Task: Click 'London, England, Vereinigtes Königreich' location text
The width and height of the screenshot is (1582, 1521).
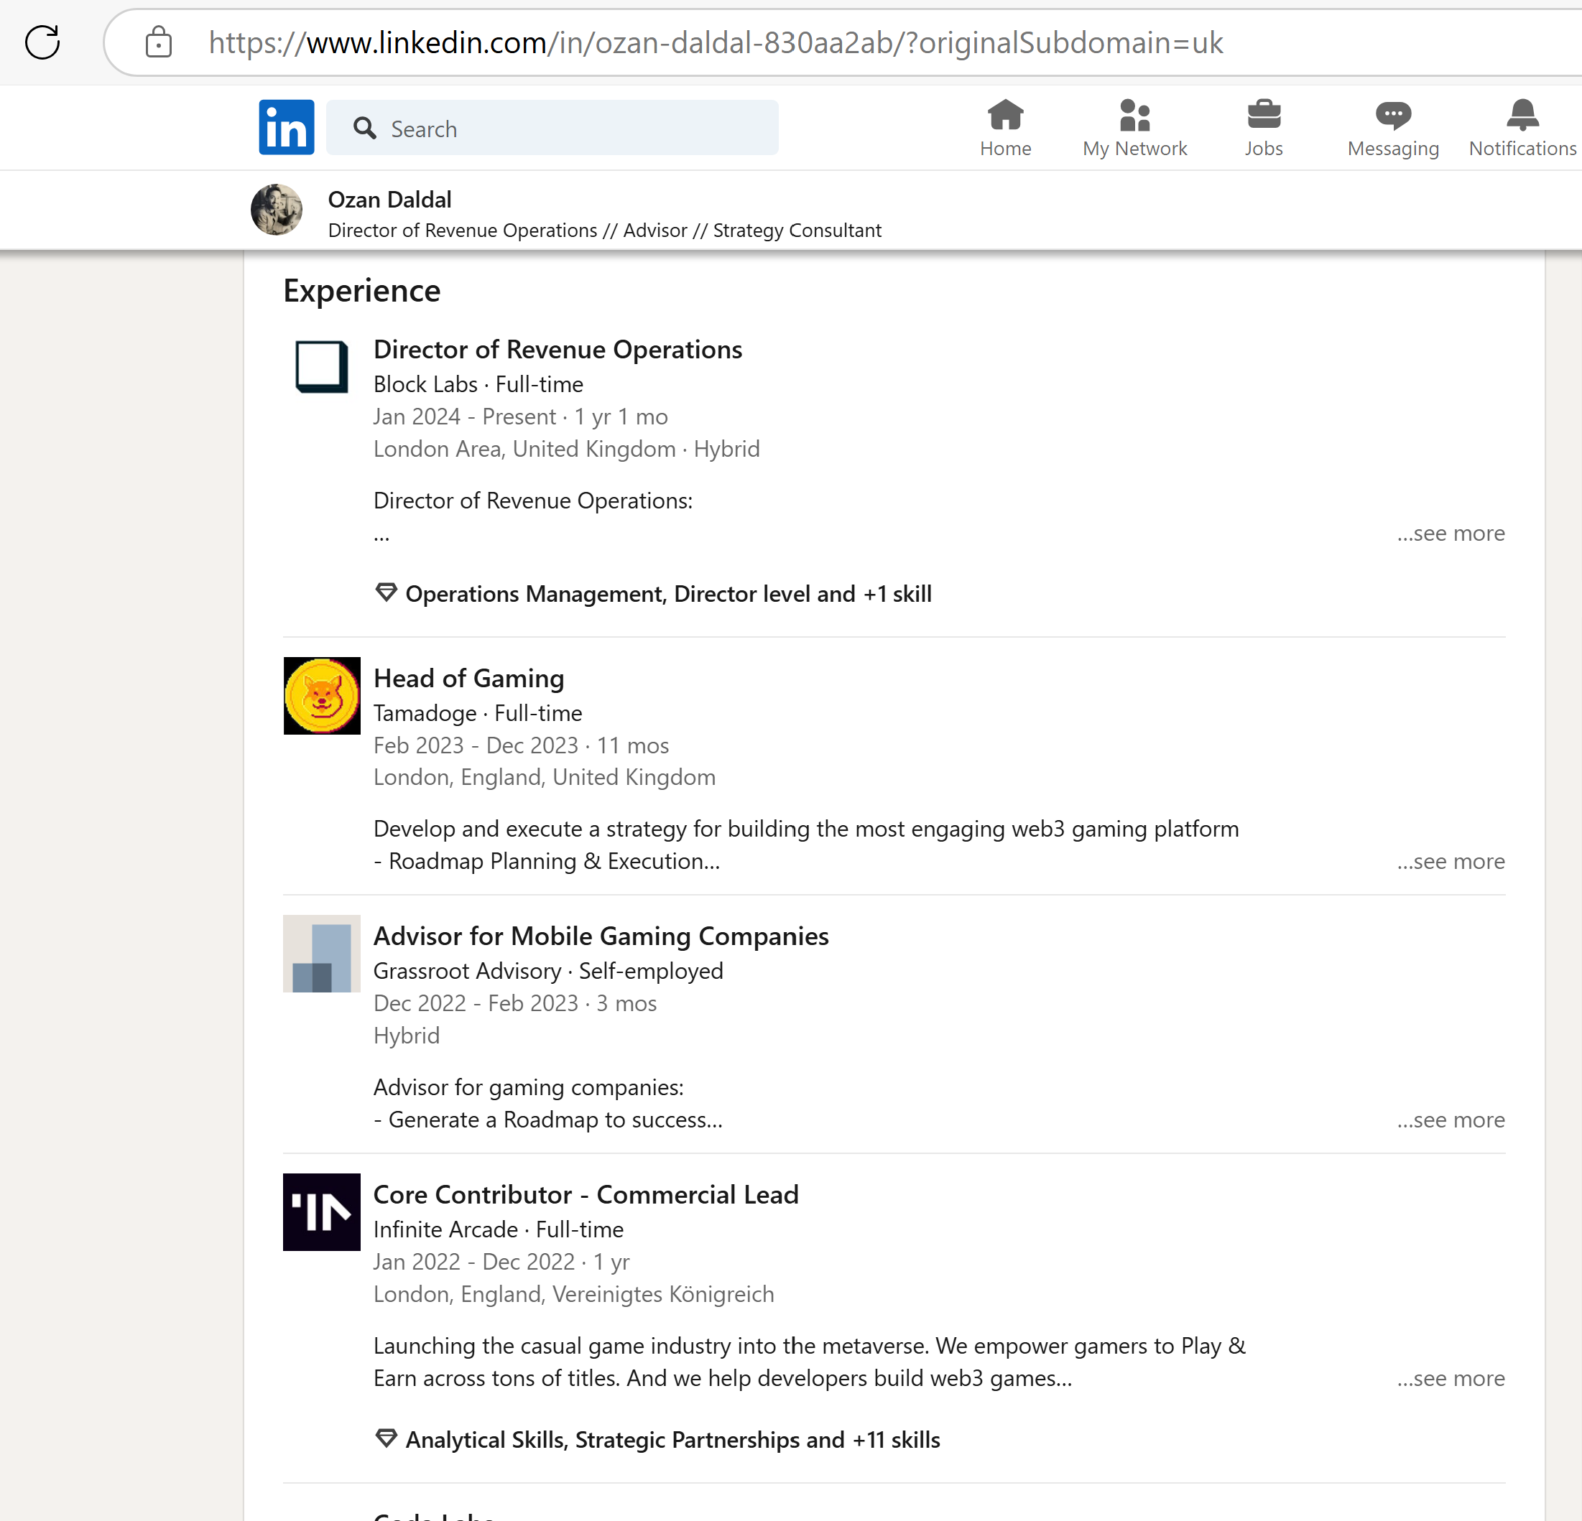Action: 574,1294
